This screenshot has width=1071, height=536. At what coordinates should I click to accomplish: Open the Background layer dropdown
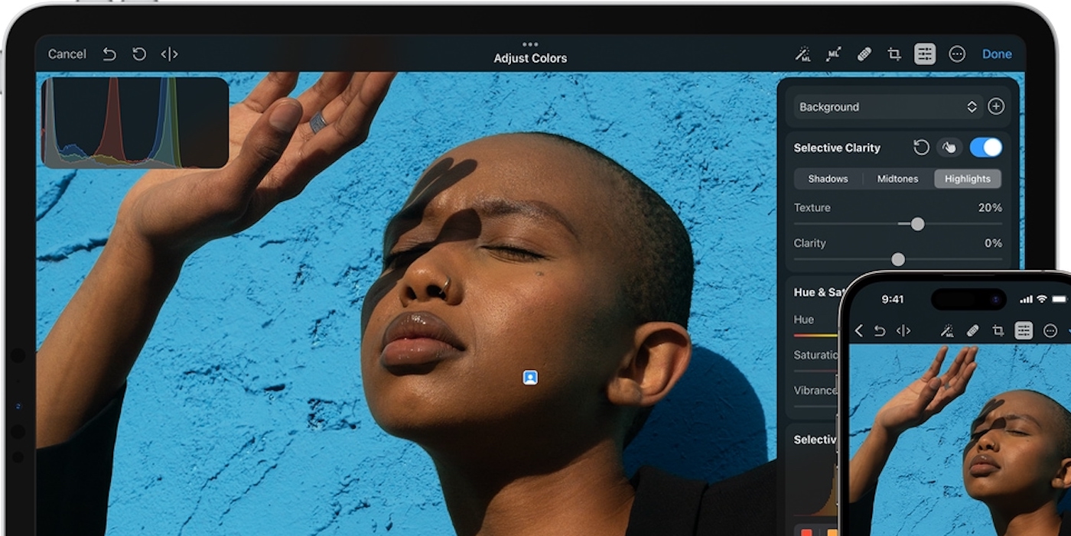click(887, 107)
